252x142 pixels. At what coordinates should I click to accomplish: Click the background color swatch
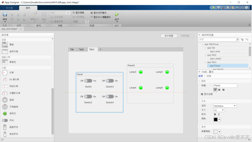(x=216, y=132)
